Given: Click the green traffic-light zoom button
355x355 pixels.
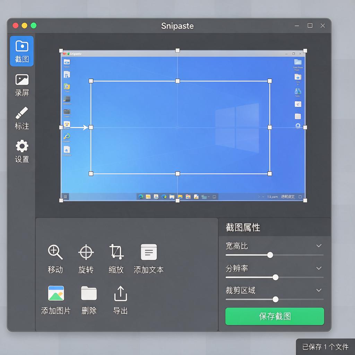Looking at the screenshot, I should tap(34, 26).
